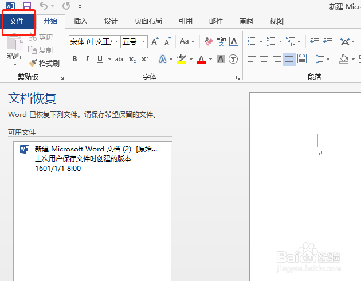361x281 pixels.
Task: Click the wén phonetic guide icon
Action: pos(221,41)
